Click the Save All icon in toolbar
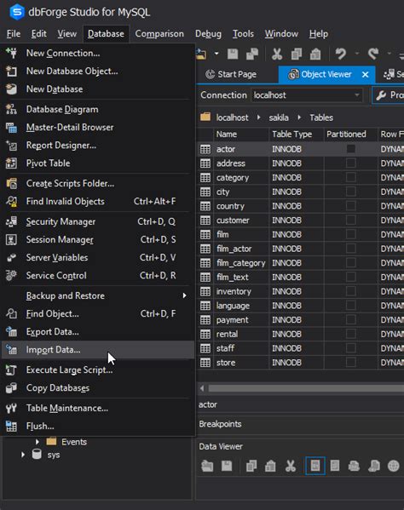This screenshot has height=510, width=404. point(252,54)
